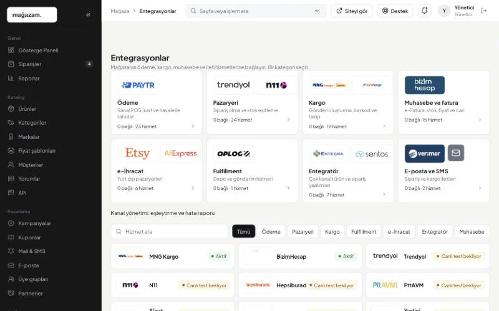Image resolution: width=499 pixels, height=311 pixels.
Task: Click the Hizmet ara search field
Action: (169, 231)
